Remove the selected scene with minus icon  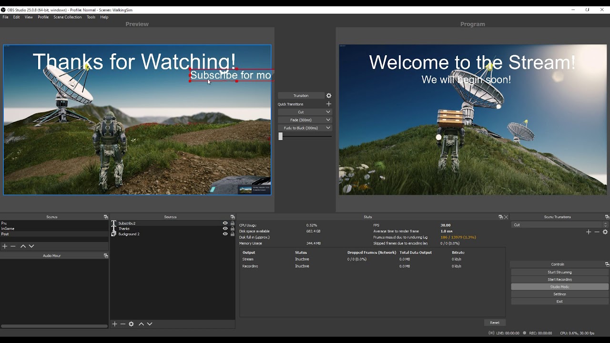pyautogui.click(x=13, y=246)
